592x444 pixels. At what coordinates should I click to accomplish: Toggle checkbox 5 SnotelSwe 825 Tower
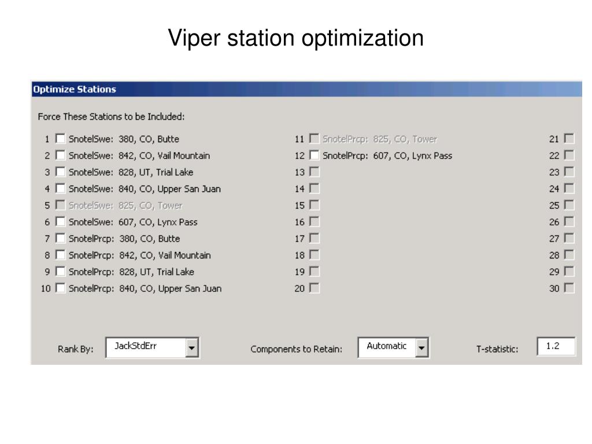tap(60, 205)
